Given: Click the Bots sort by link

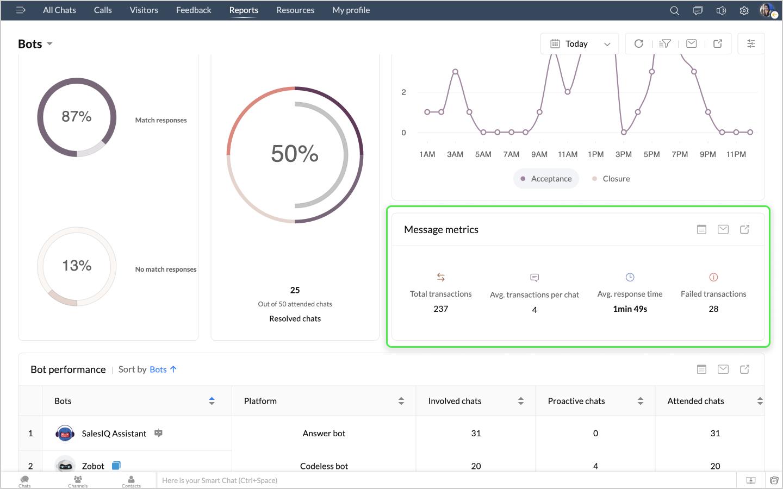Looking at the screenshot, I should [158, 369].
